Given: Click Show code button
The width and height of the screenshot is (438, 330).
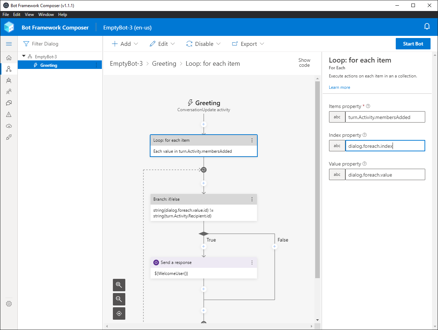Looking at the screenshot, I should tap(304, 63).
